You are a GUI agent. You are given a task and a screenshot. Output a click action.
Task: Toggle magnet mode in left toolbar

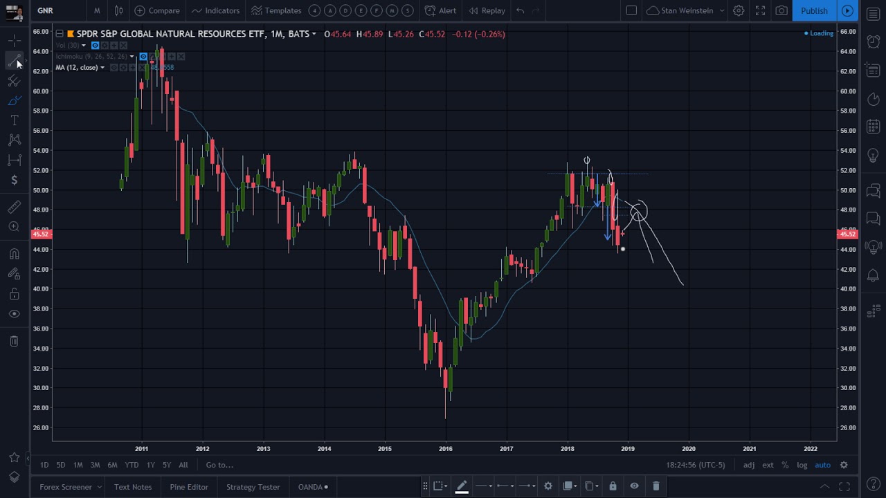click(x=15, y=254)
